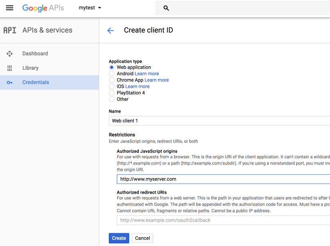The height and width of the screenshot is (246, 330).
Task: Click the Credentials key icon
Action: pos(10,82)
